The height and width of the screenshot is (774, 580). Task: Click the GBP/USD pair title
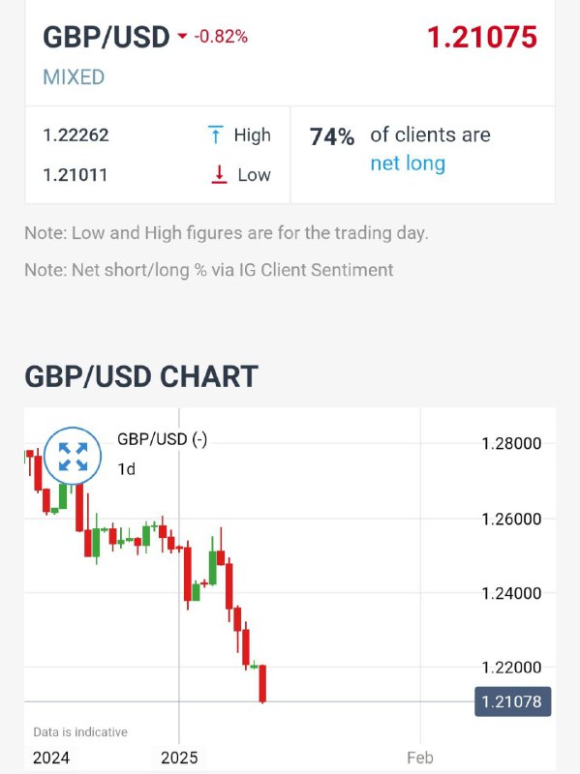107,38
